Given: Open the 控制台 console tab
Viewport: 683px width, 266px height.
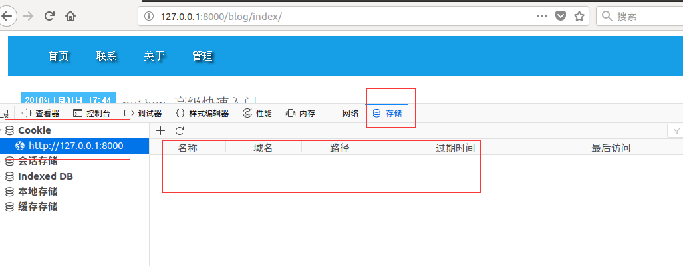Looking at the screenshot, I should [x=92, y=114].
